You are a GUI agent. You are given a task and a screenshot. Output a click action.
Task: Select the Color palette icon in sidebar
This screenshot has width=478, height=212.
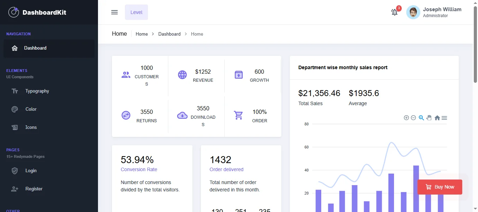(15, 109)
